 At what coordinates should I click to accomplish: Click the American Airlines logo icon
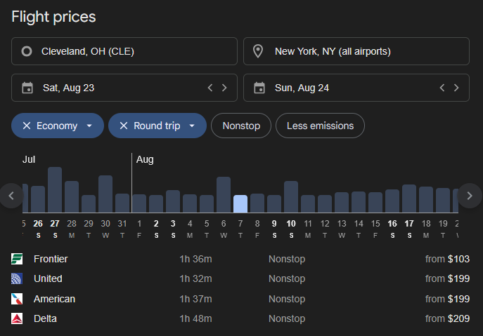[18, 299]
